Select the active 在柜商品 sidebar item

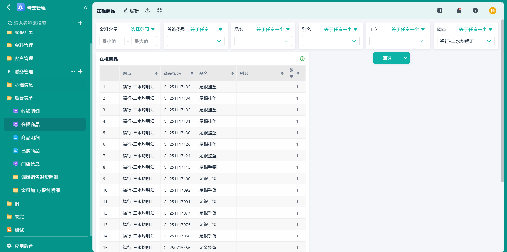click(x=45, y=124)
